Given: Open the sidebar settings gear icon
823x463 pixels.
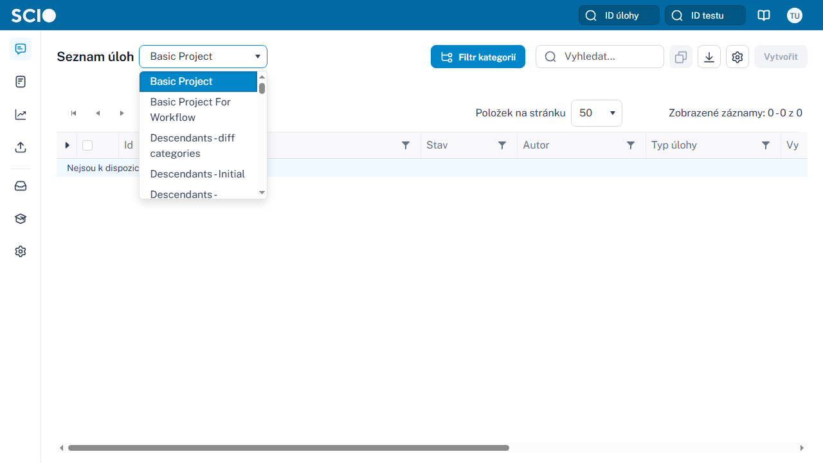Looking at the screenshot, I should pyautogui.click(x=21, y=251).
